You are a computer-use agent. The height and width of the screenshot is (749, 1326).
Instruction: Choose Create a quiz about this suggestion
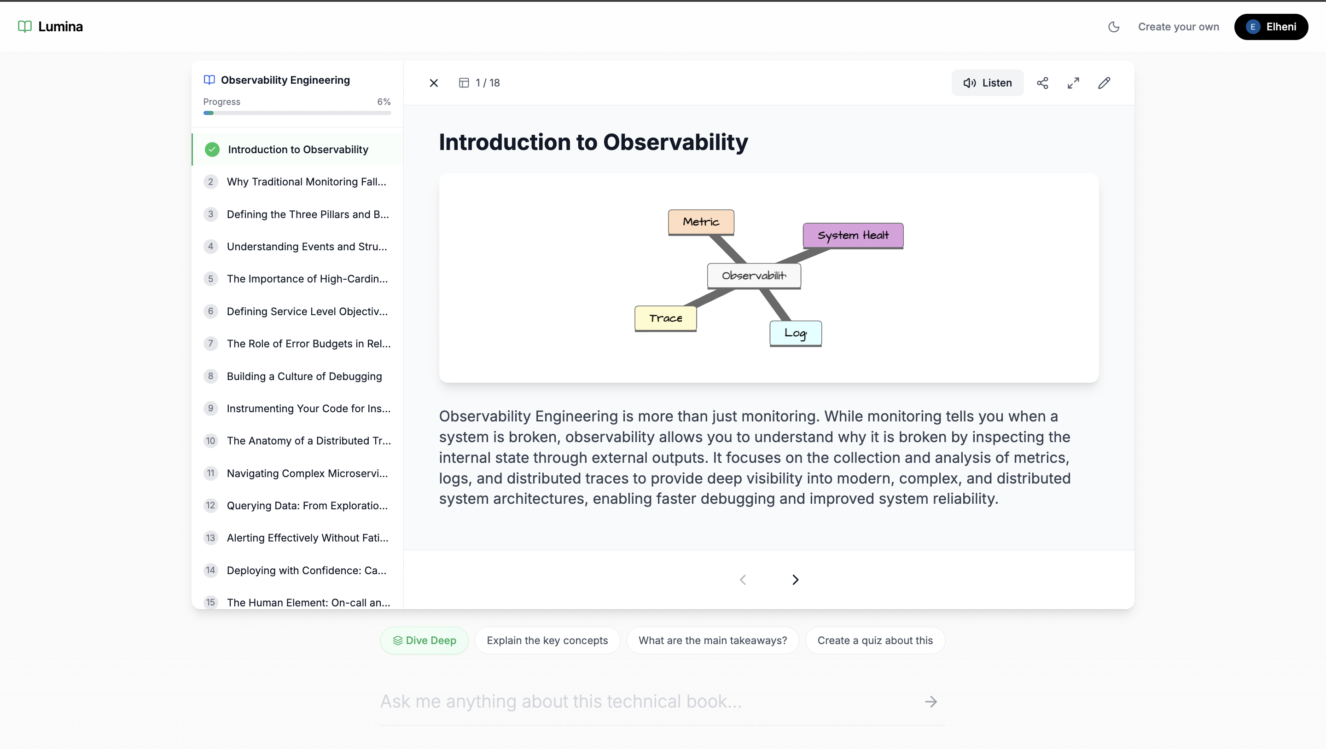tap(875, 640)
